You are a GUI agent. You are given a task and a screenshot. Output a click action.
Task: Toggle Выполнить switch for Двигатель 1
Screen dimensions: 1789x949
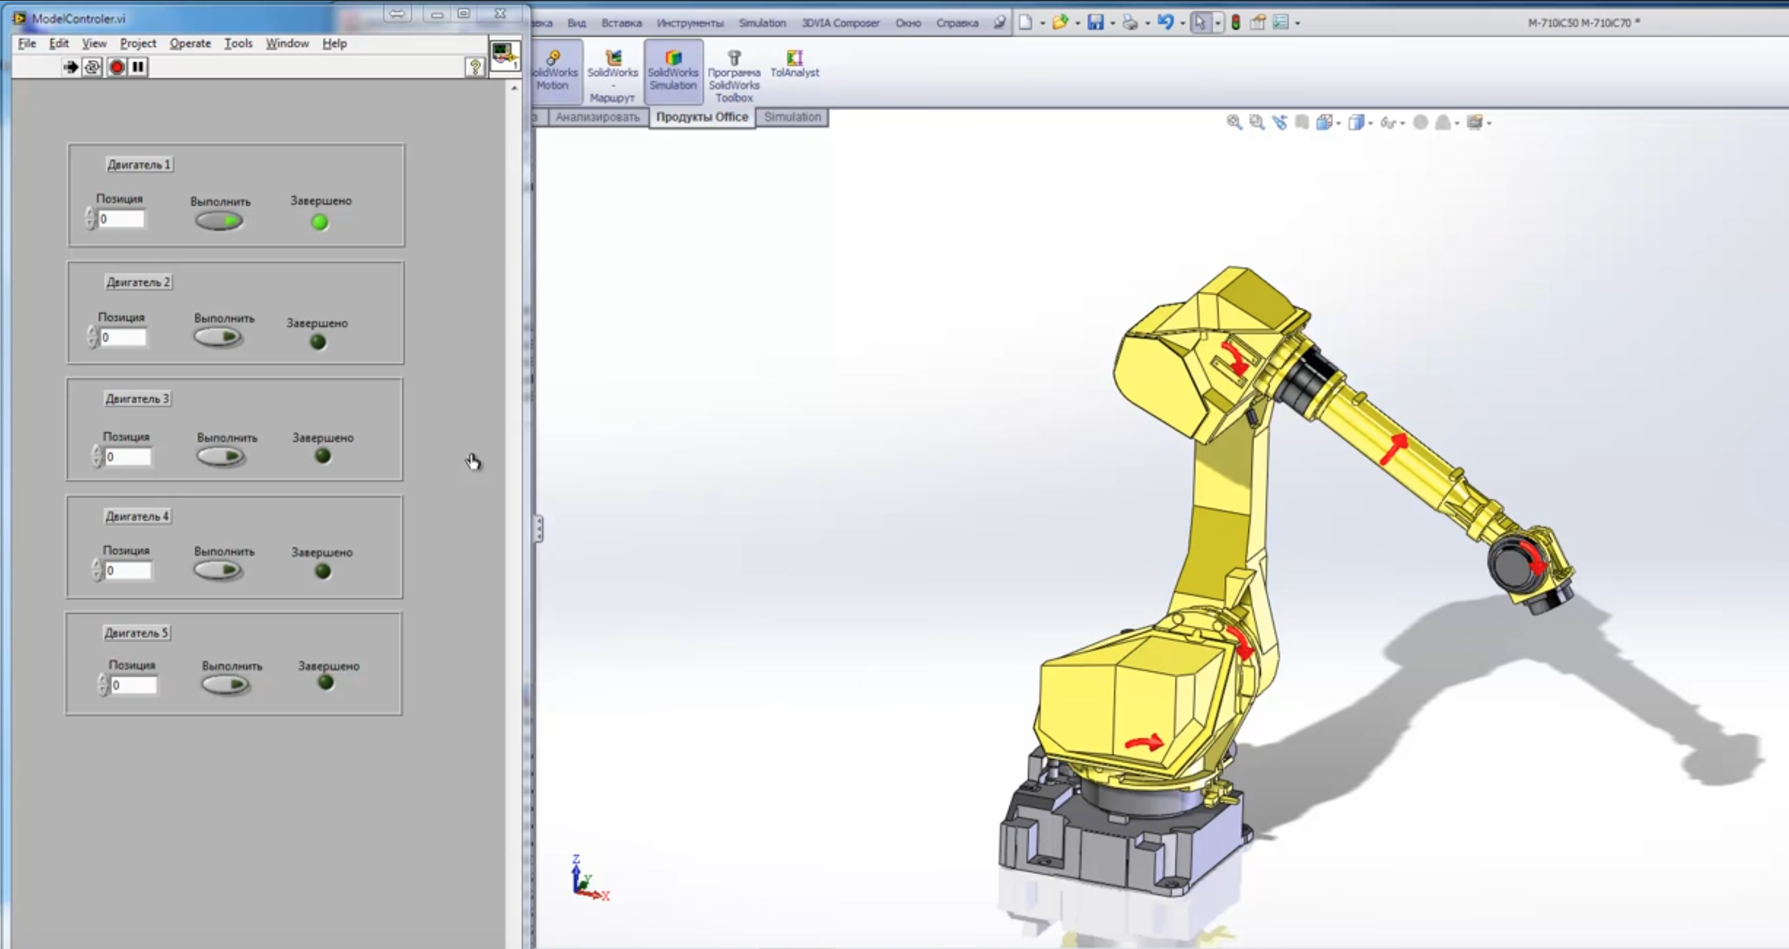[x=219, y=222]
